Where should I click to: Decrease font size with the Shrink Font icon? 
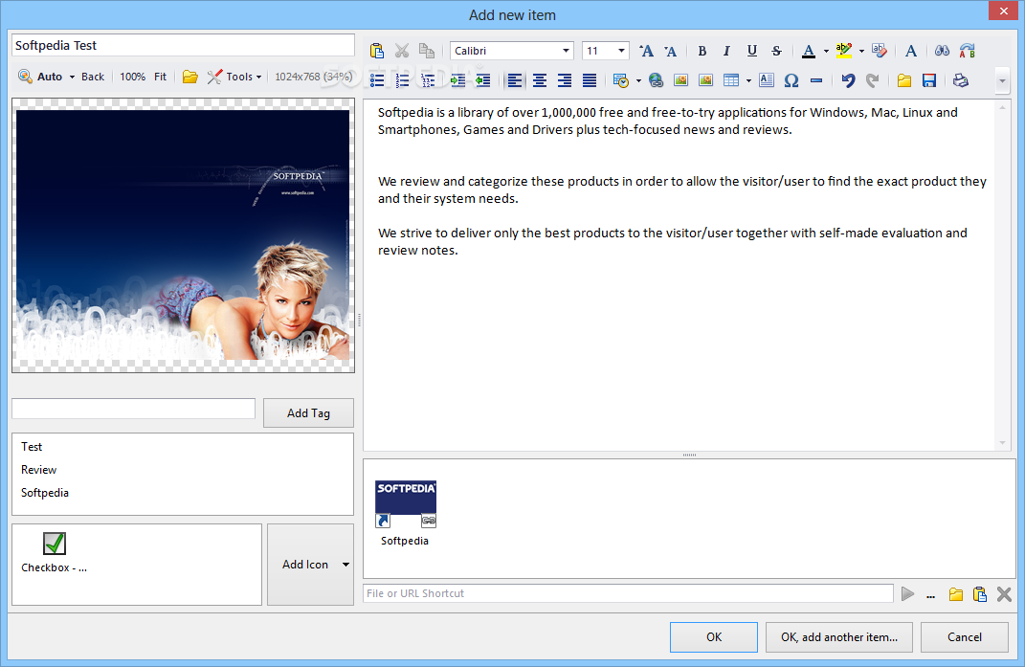[x=670, y=51]
